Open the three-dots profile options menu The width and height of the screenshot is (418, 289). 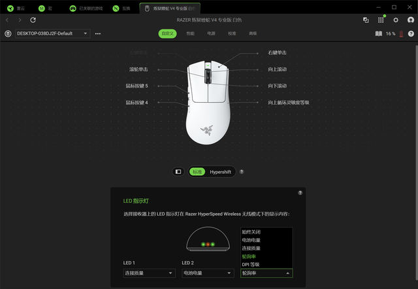[98, 33]
